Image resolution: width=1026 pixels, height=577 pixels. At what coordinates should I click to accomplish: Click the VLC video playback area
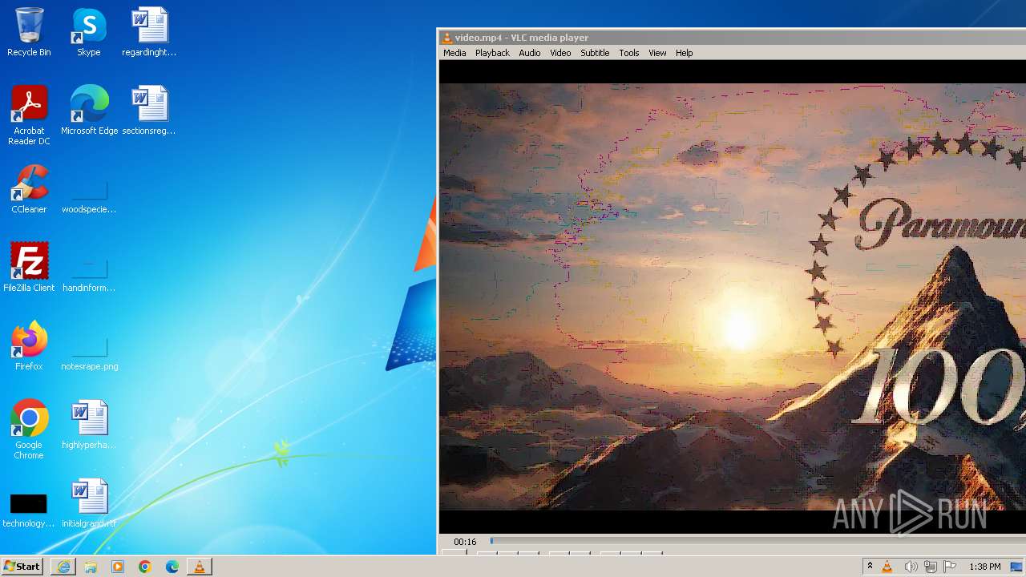click(x=733, y=297)
